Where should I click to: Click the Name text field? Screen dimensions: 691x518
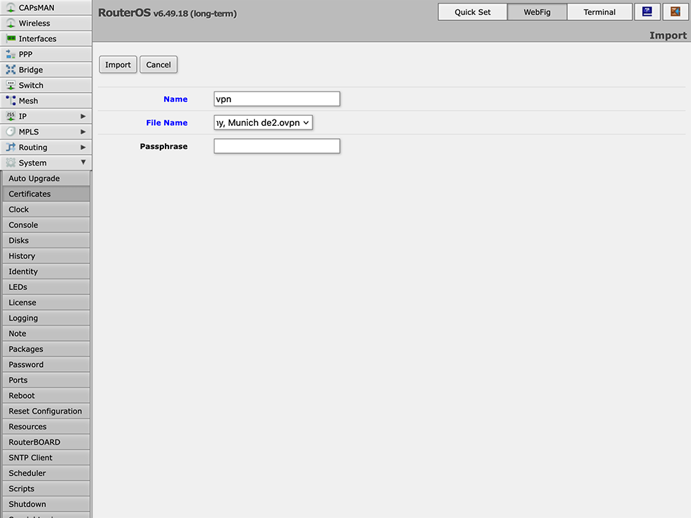coord(276,99)
